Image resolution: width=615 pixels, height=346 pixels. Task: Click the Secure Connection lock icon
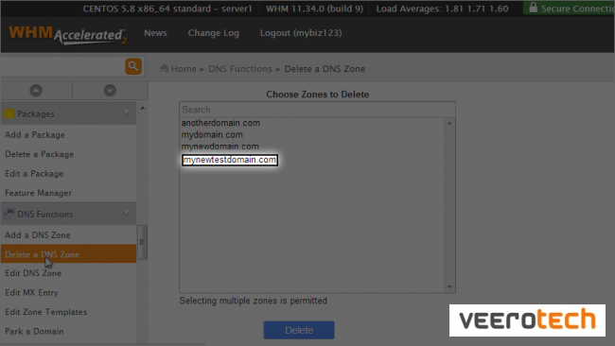[x=533, y=8]
